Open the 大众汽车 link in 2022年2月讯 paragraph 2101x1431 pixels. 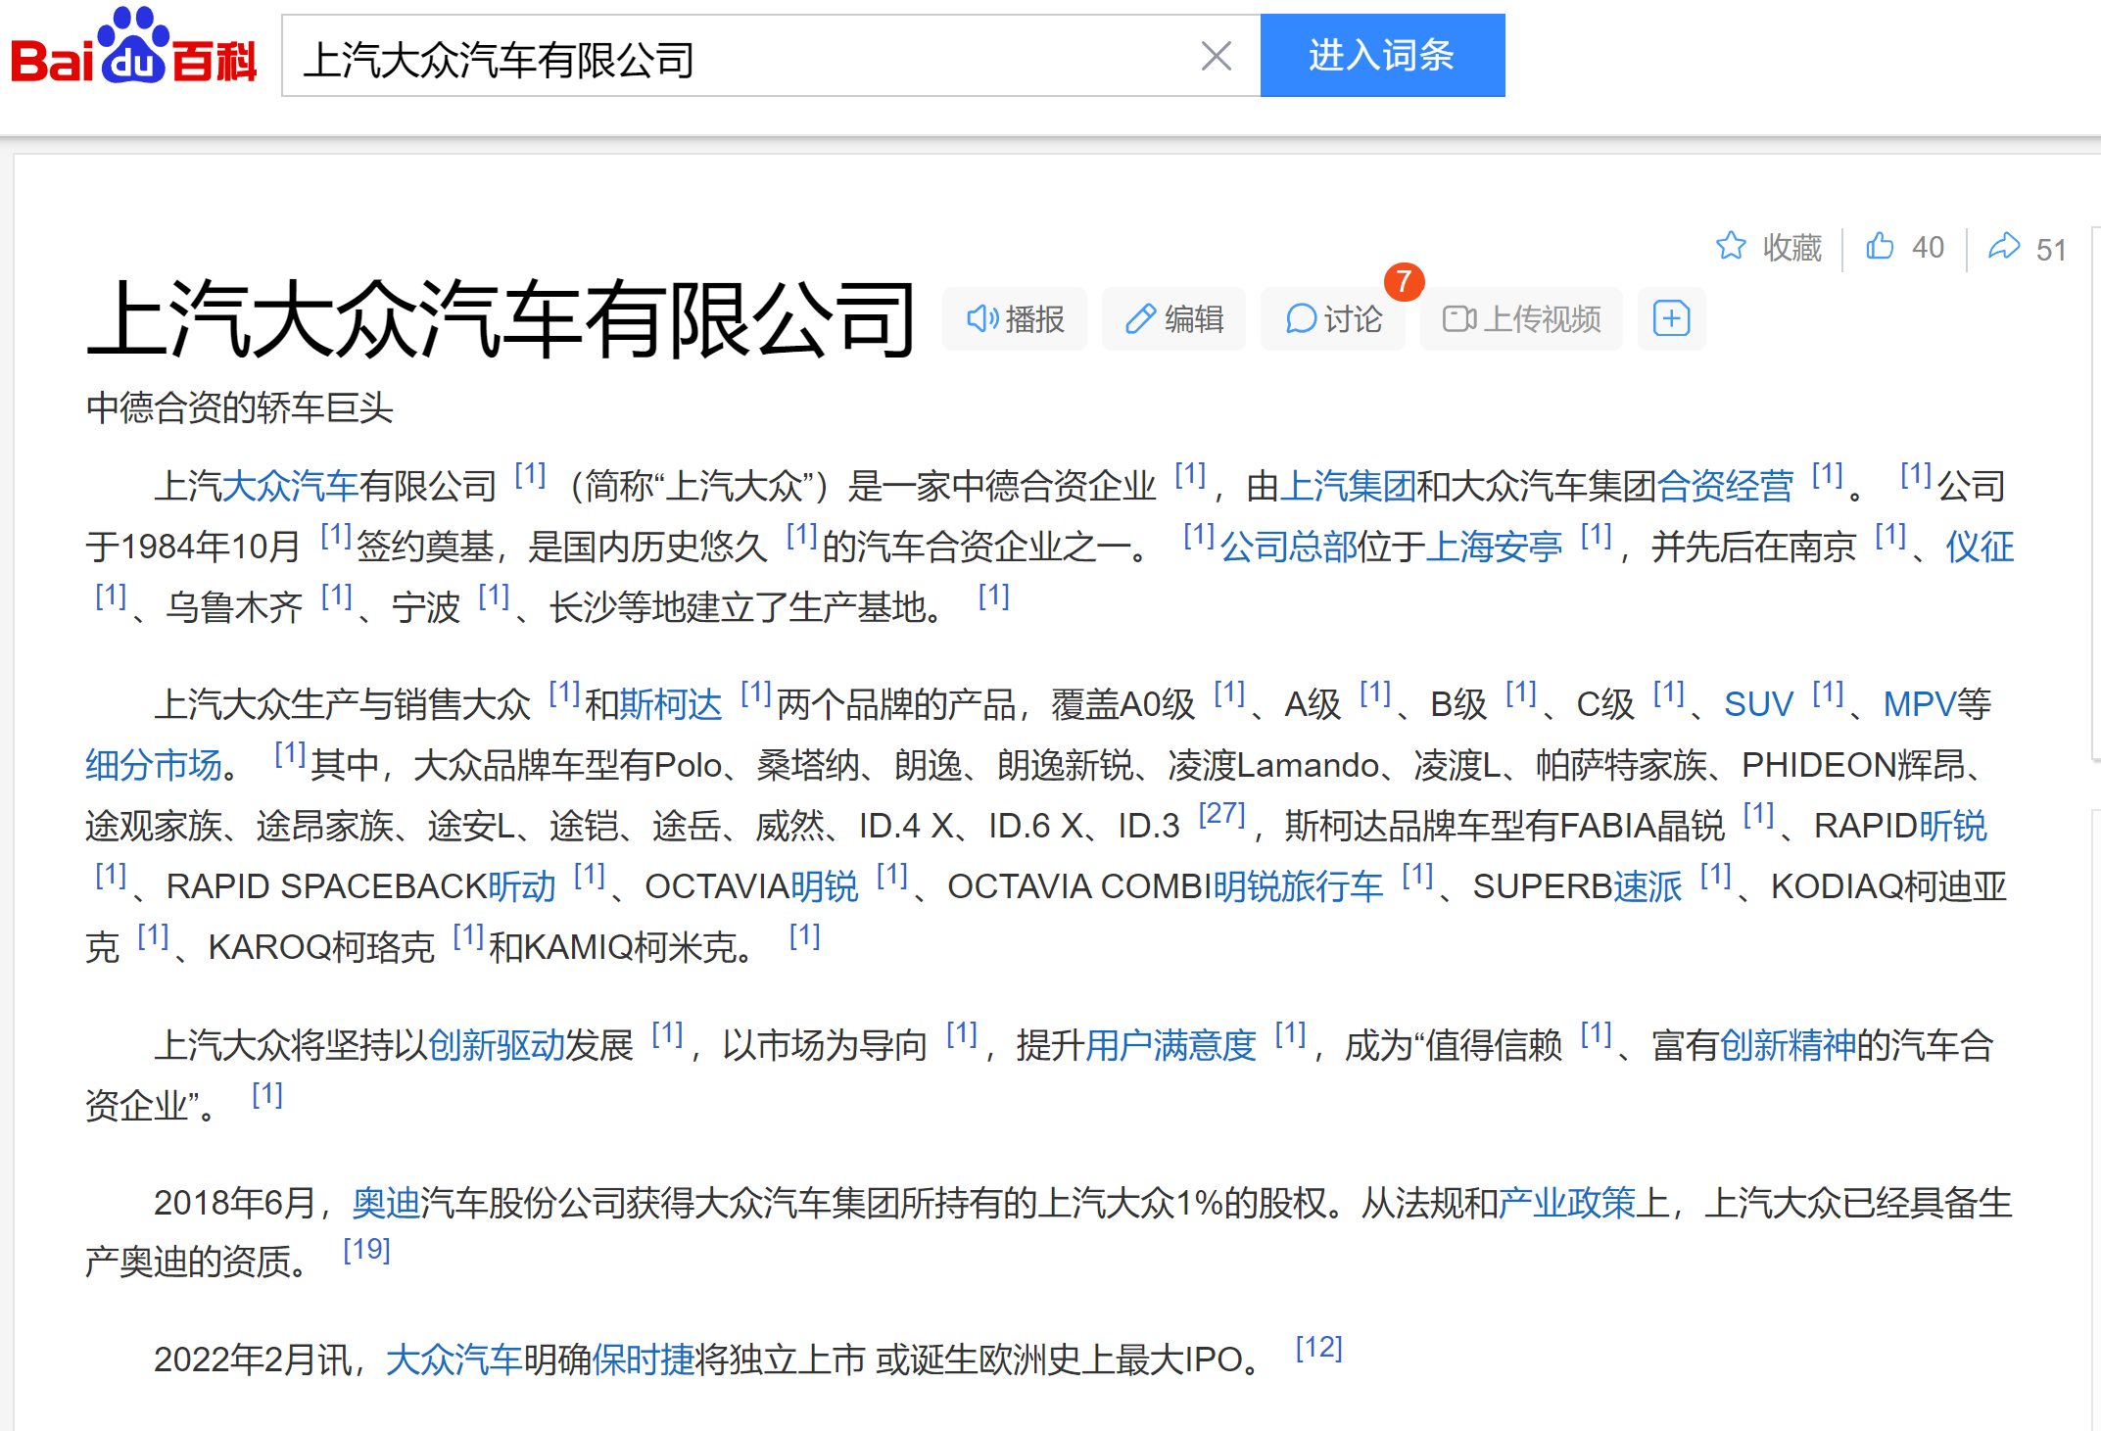[454, 1359]
